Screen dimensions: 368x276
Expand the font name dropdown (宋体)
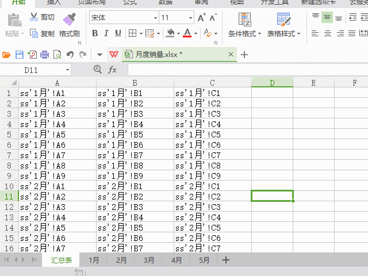pyautogui.click(x=154, y=18)
